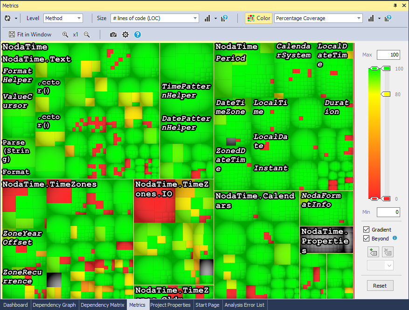This screenshot has width=409, height=310.
Task: Select the yellow 80 slider handle
Action: tap(386, 94)
